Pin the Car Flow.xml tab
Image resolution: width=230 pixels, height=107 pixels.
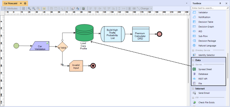tap(21, 3)
